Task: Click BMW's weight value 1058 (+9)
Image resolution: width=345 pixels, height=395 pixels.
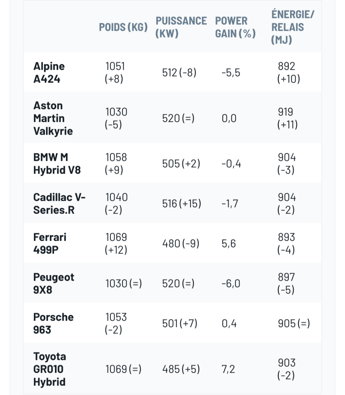Action: (x=116, y=164)
